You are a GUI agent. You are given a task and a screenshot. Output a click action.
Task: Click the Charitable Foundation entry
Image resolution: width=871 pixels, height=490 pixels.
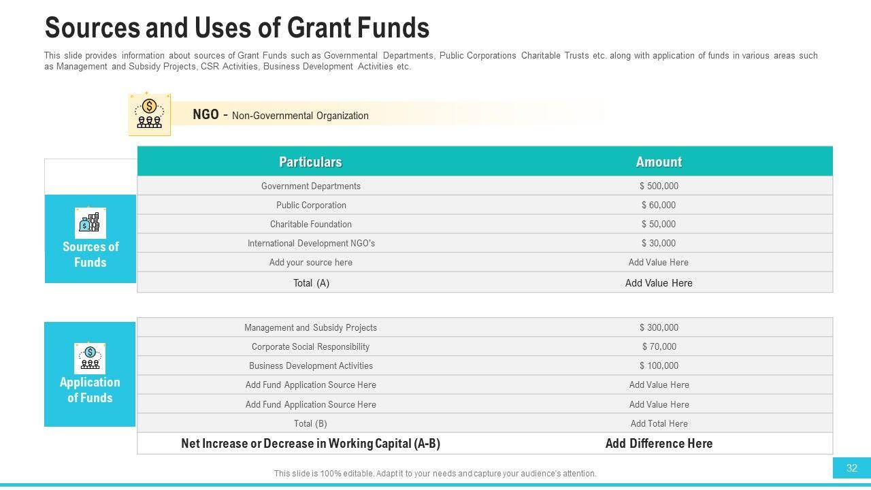click(311, 224)
